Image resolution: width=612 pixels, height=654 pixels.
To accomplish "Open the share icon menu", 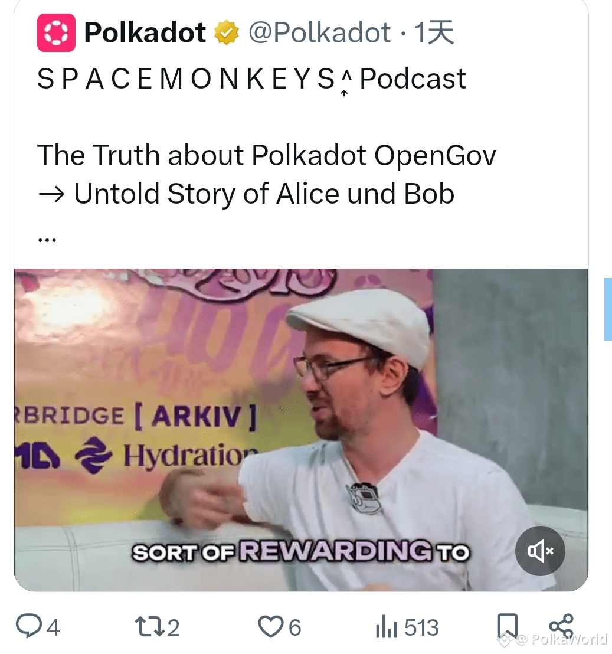I will [561, 626].
